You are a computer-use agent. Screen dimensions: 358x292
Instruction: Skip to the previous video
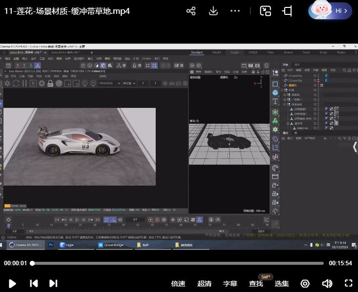34,284
